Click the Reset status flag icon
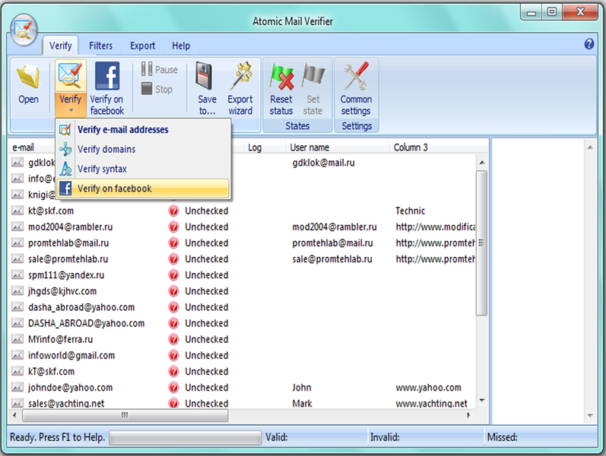 tap(282, 76)
